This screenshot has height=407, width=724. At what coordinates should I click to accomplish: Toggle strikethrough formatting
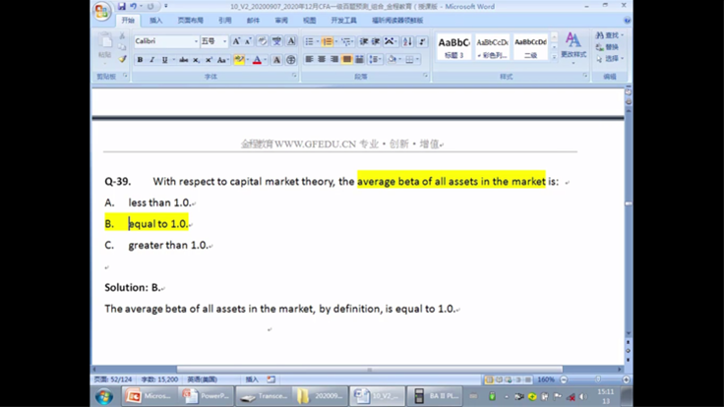coord(183,60)
